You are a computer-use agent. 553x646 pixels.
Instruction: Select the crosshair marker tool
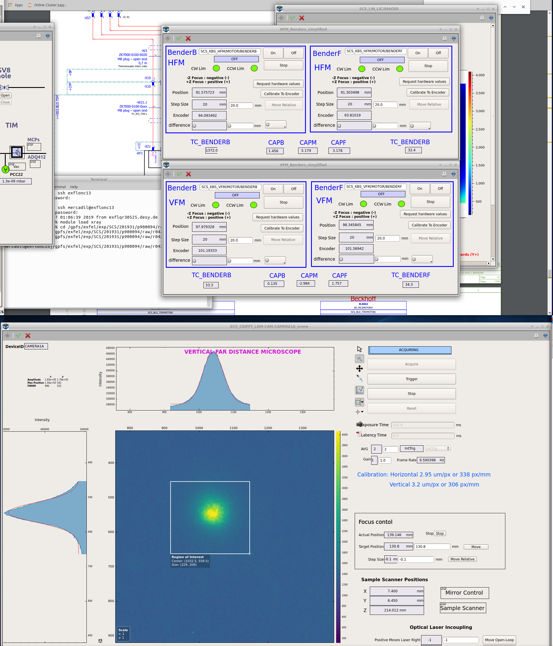(x=358, y=412)
